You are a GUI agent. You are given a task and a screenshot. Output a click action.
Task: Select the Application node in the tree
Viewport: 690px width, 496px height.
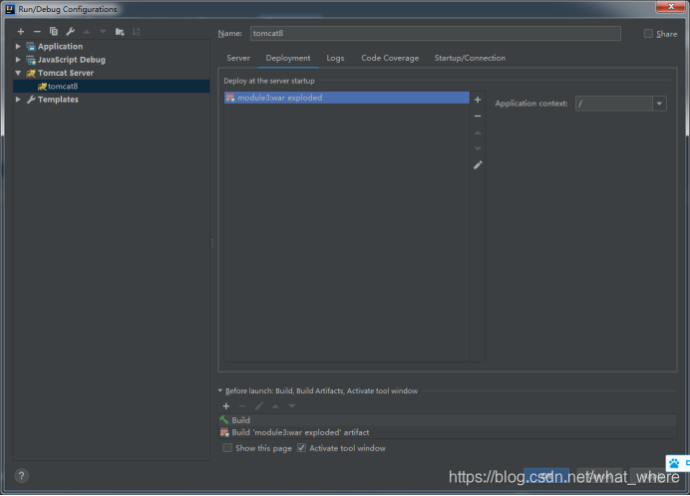[x=60, y=47]
